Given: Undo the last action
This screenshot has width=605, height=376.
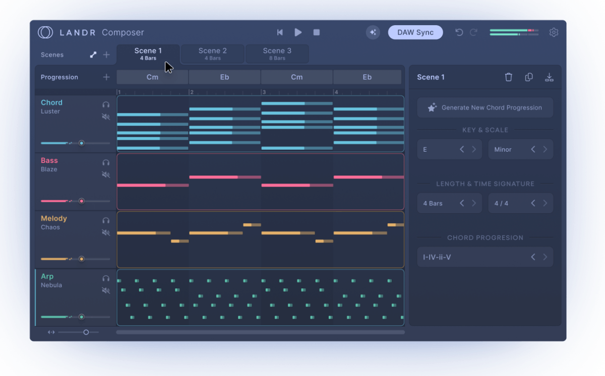Looking at the screenshot, I should [x=459, y=32].
